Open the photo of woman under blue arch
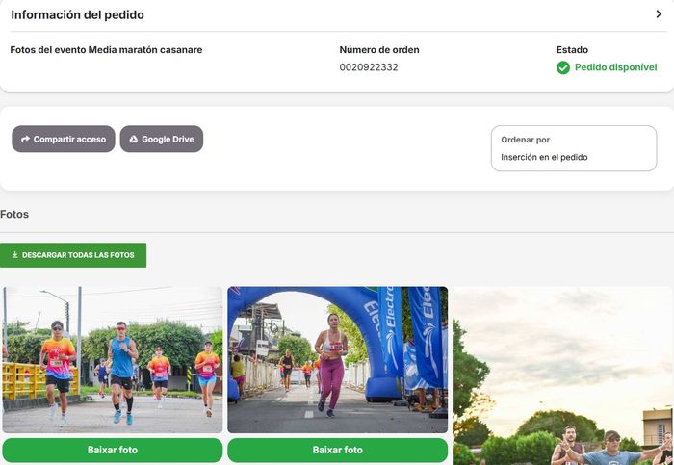Image resolution: width=674 pixels, height=465 pixels. coord(337,359)
